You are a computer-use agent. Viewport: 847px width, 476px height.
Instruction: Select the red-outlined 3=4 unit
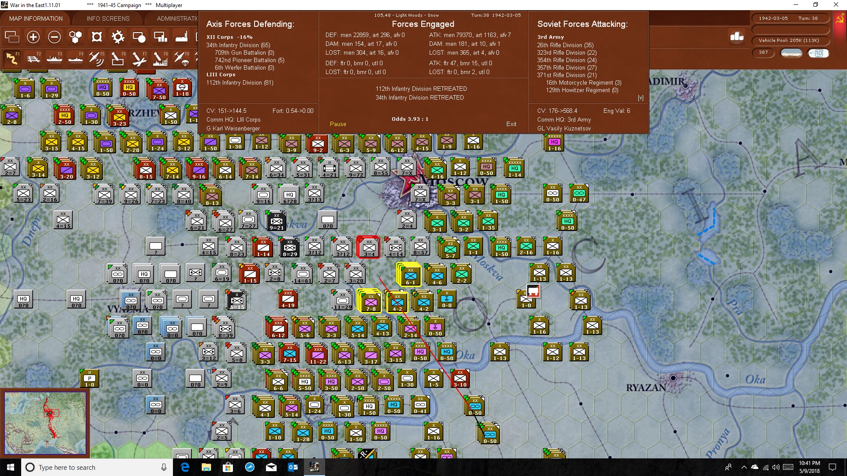[369, 247]
